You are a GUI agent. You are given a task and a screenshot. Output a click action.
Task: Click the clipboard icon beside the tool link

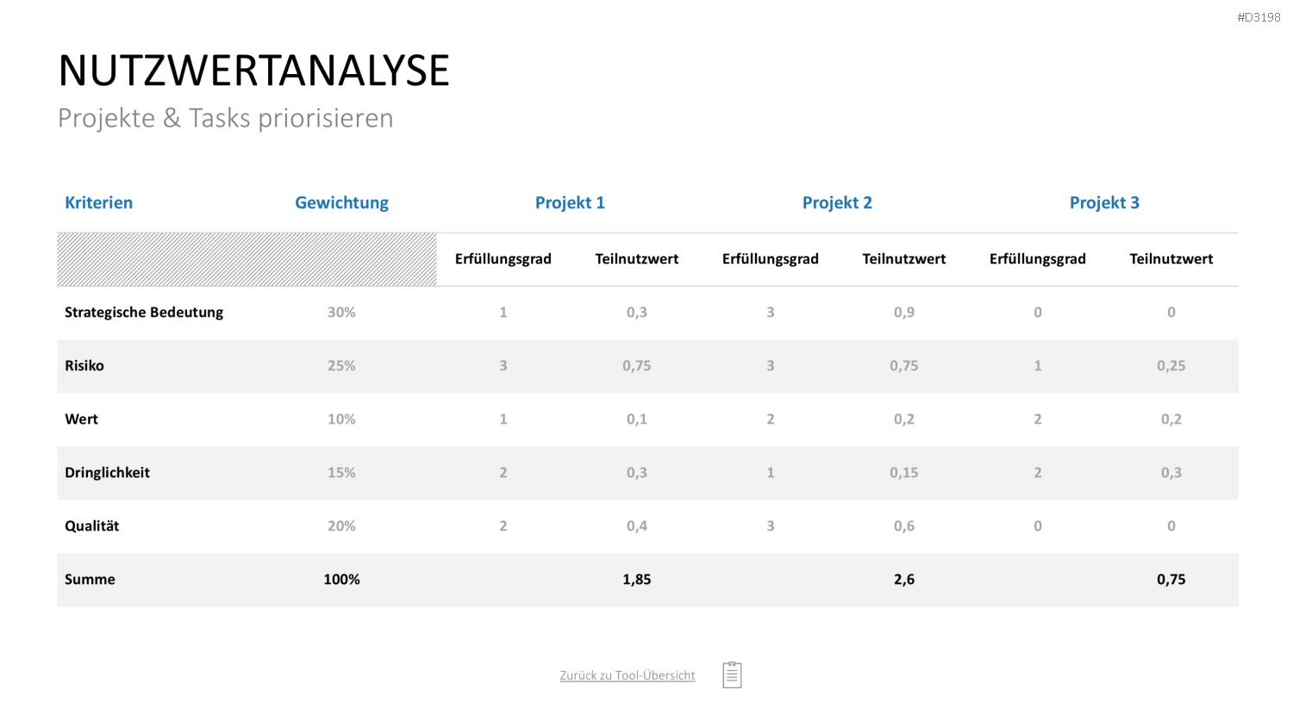pos(732,674)
